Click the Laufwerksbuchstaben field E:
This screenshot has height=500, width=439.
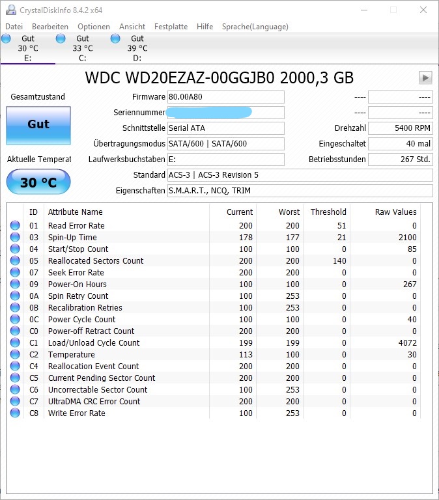[226, 160]
